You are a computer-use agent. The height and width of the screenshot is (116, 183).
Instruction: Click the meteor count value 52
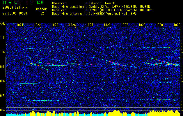pos(42,13)
